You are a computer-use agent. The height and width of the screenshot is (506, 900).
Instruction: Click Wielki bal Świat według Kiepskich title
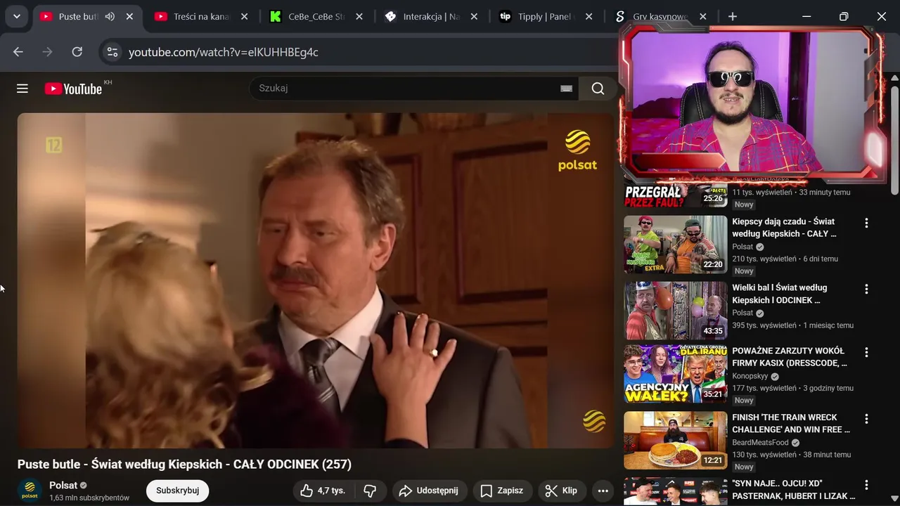click(780, 294)
